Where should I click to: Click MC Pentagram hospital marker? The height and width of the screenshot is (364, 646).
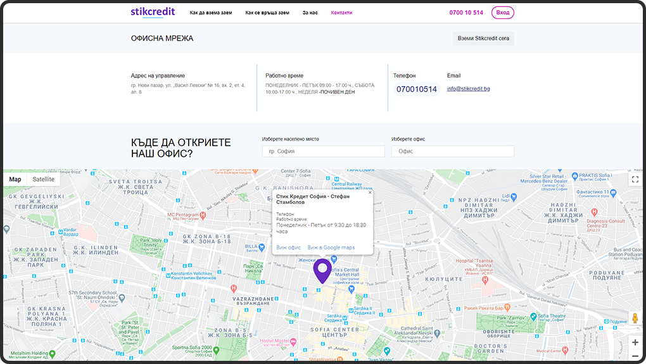[203, 215]
